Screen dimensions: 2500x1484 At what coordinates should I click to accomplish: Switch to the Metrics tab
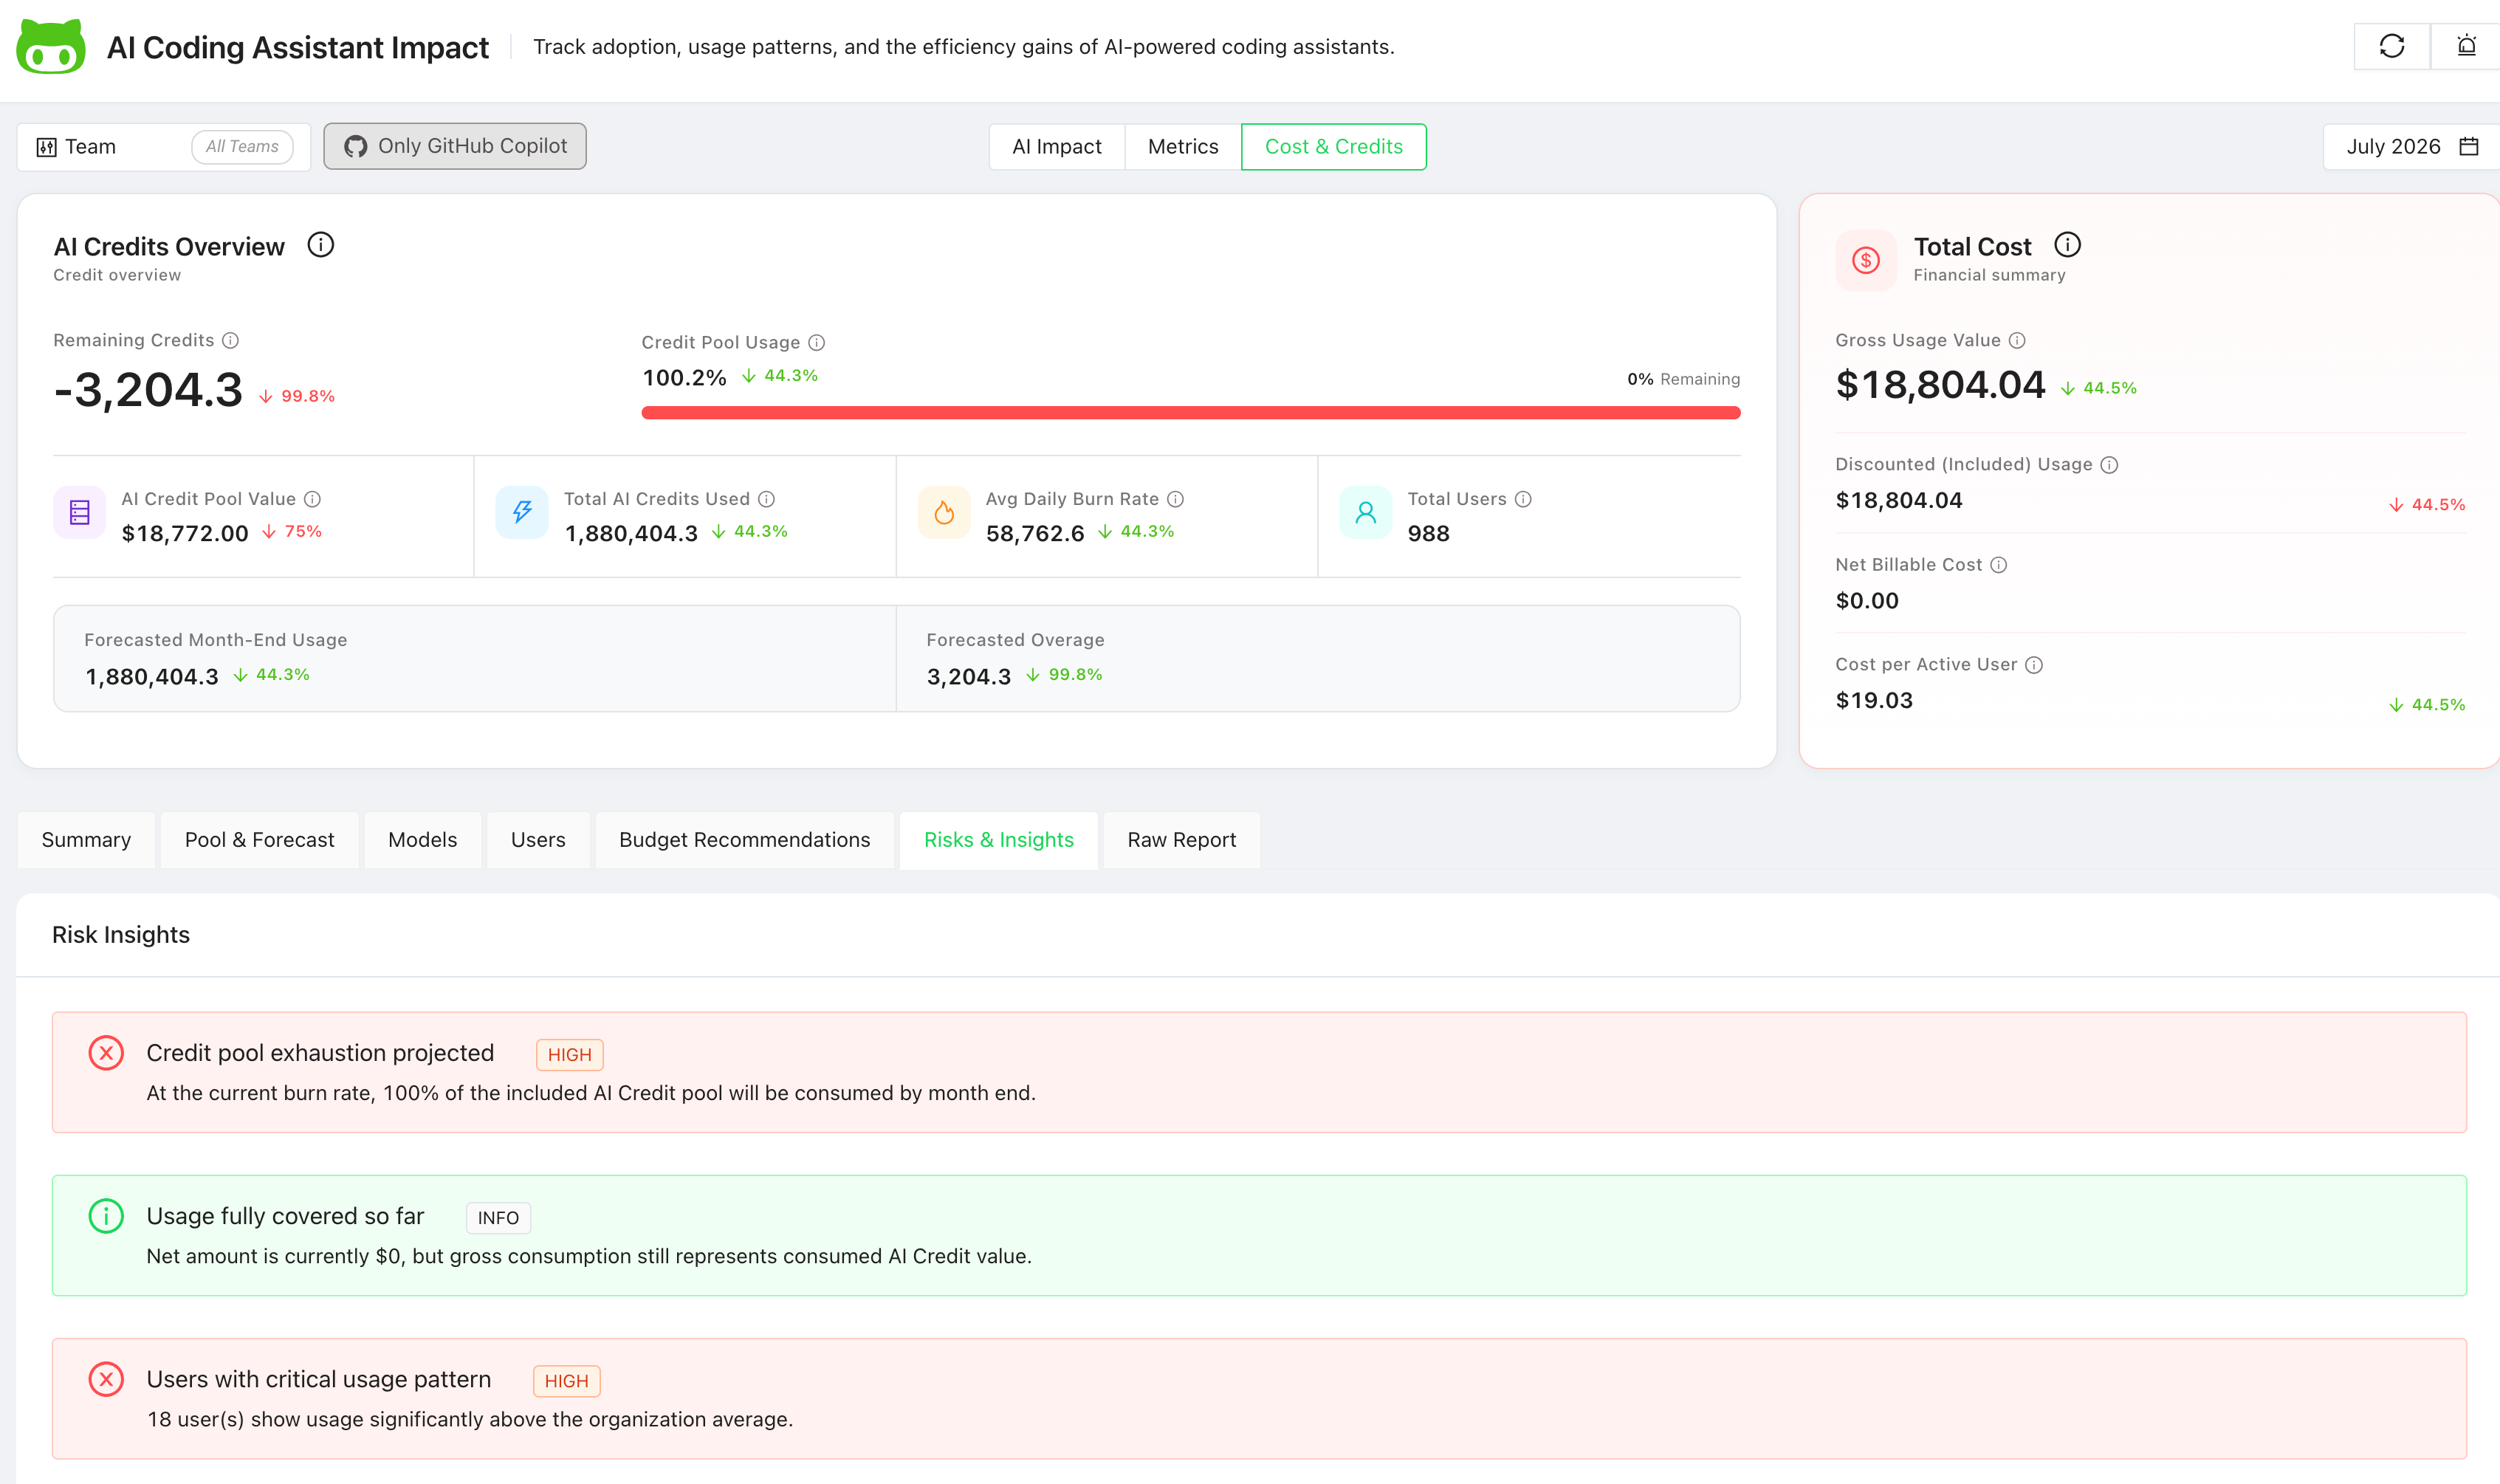(x=1183, y=147)
